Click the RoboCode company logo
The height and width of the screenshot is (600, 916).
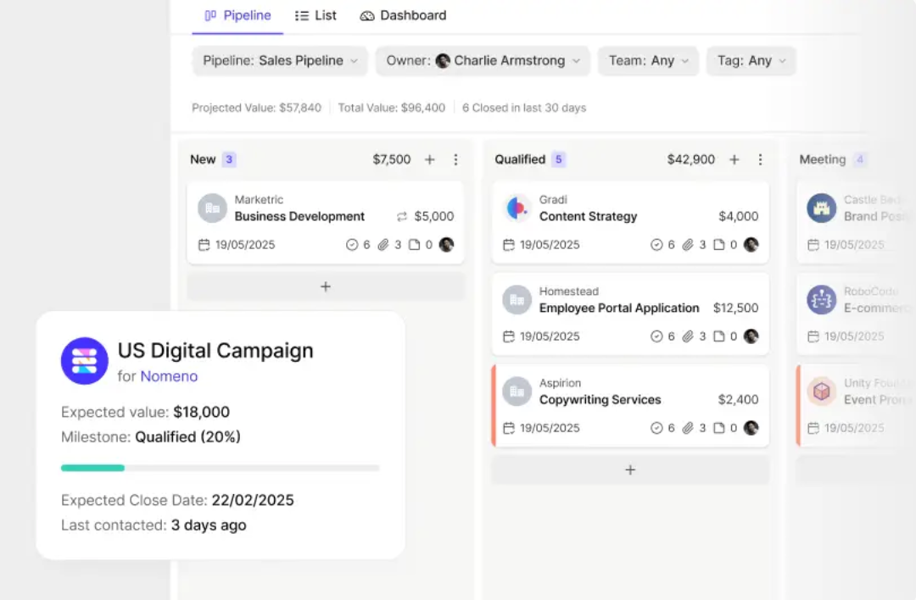[x=821, y=300]
